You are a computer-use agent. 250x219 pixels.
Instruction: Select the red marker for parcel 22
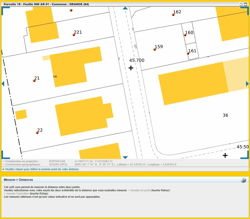pyautogui.click(x=37, y=133)
